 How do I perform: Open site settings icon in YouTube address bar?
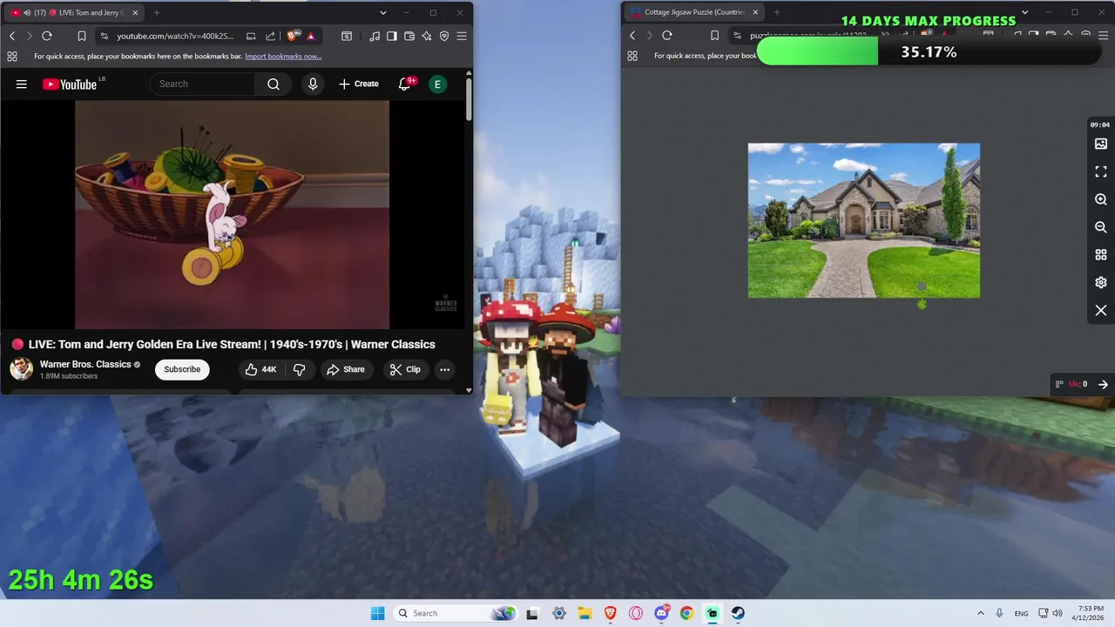point(105,36)
